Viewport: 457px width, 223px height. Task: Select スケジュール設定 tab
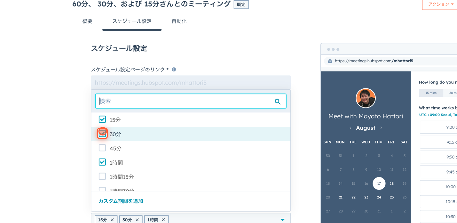132,21
